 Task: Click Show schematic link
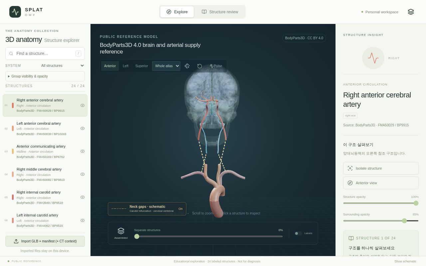(405, 261)
